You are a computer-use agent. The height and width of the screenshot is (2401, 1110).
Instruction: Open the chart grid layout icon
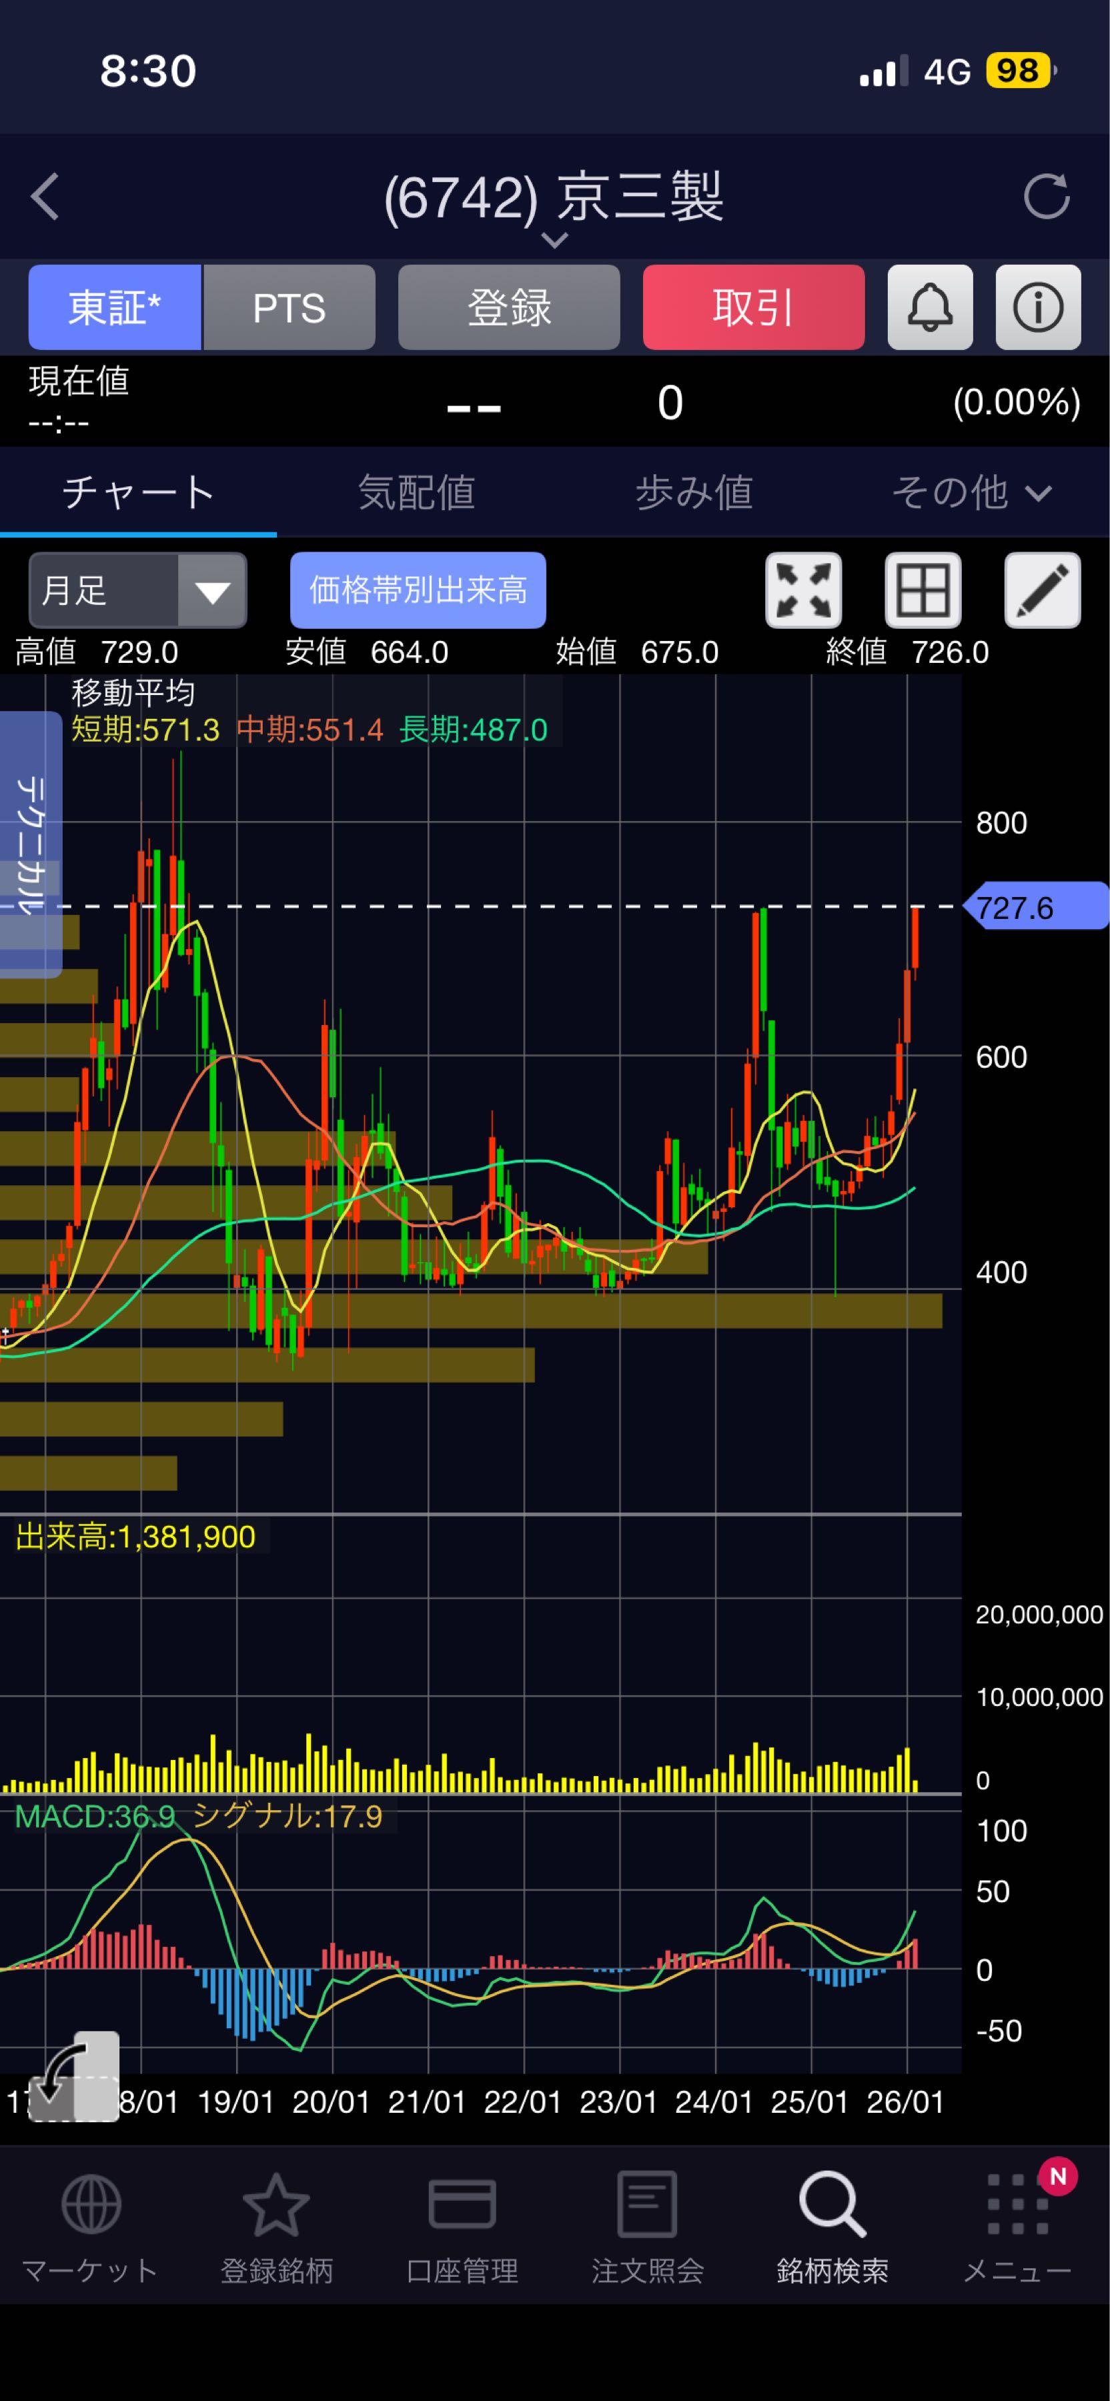click(922, 590)
